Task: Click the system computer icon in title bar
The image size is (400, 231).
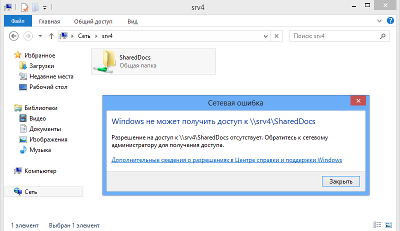Action: coord(8,7)
